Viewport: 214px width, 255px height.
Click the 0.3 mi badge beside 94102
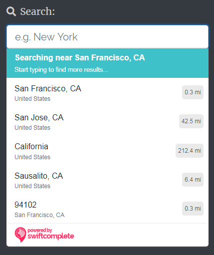click(193, 209)
